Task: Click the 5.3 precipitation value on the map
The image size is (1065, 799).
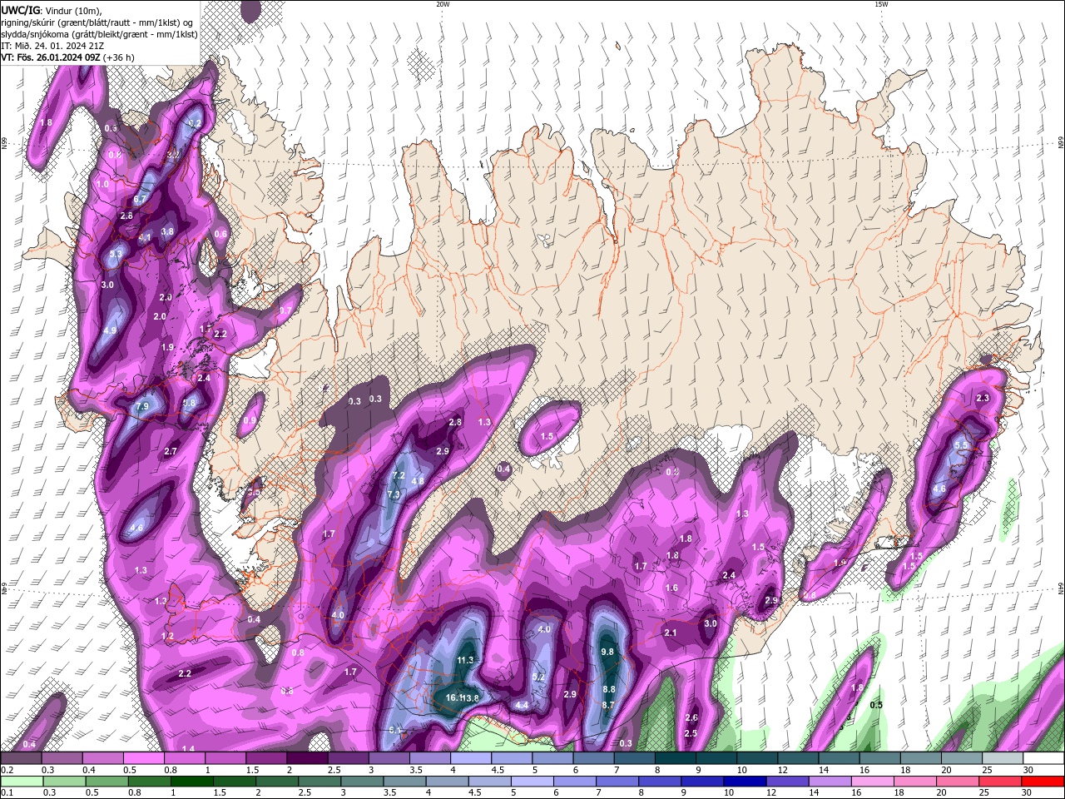Action: coord(116,253)
